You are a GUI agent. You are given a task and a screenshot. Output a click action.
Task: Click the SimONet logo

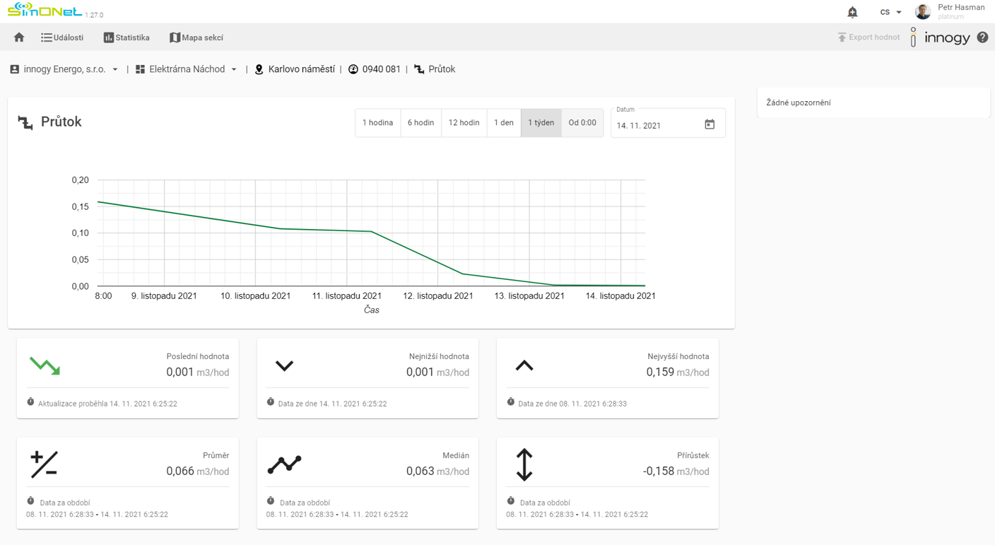45,11
